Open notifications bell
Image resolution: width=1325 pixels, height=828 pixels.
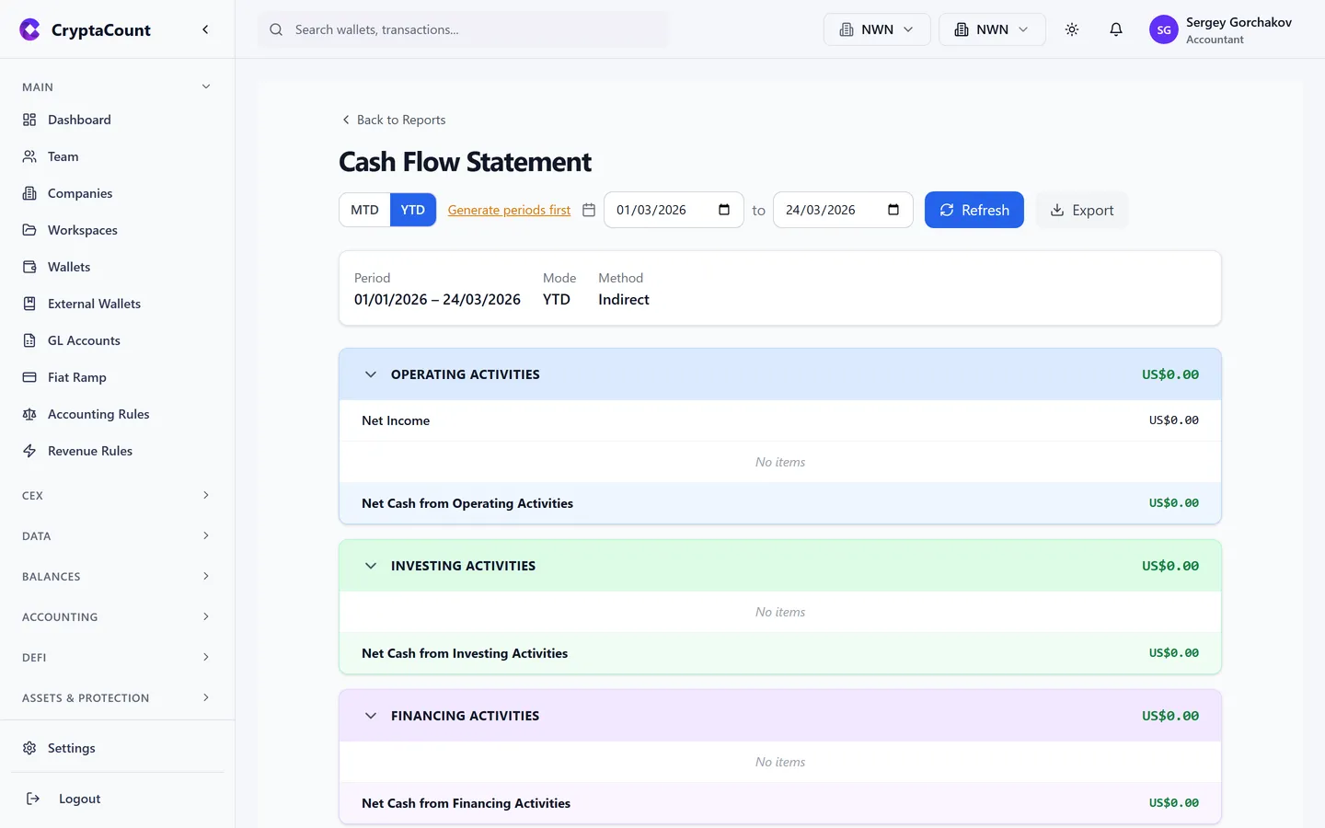pos(1116,29)
